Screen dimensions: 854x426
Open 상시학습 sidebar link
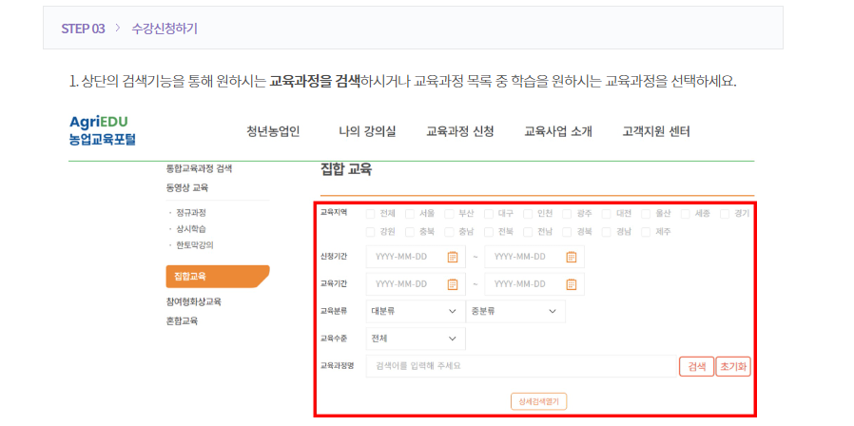pyautogui.click(x=190, y=229)
